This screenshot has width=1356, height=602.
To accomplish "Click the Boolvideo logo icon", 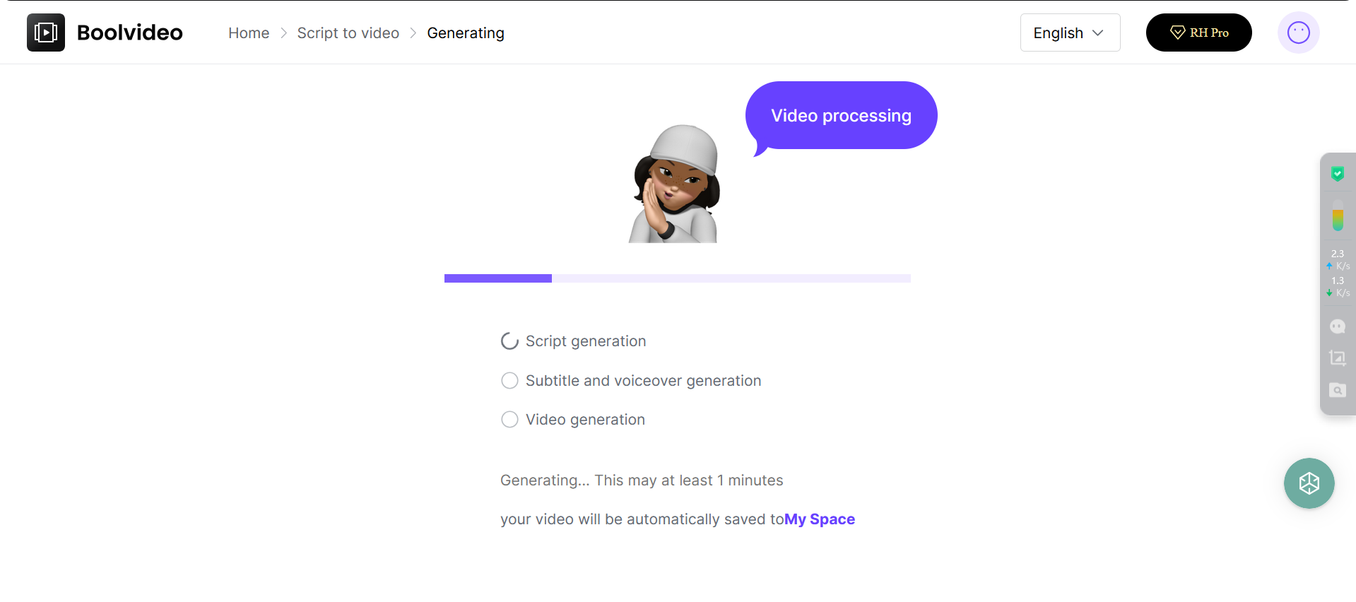I will coord(46,33).
